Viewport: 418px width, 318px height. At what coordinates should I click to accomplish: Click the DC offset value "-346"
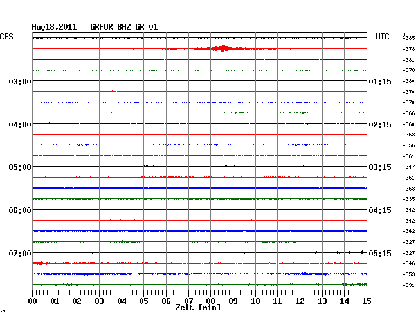click(408, 263)
